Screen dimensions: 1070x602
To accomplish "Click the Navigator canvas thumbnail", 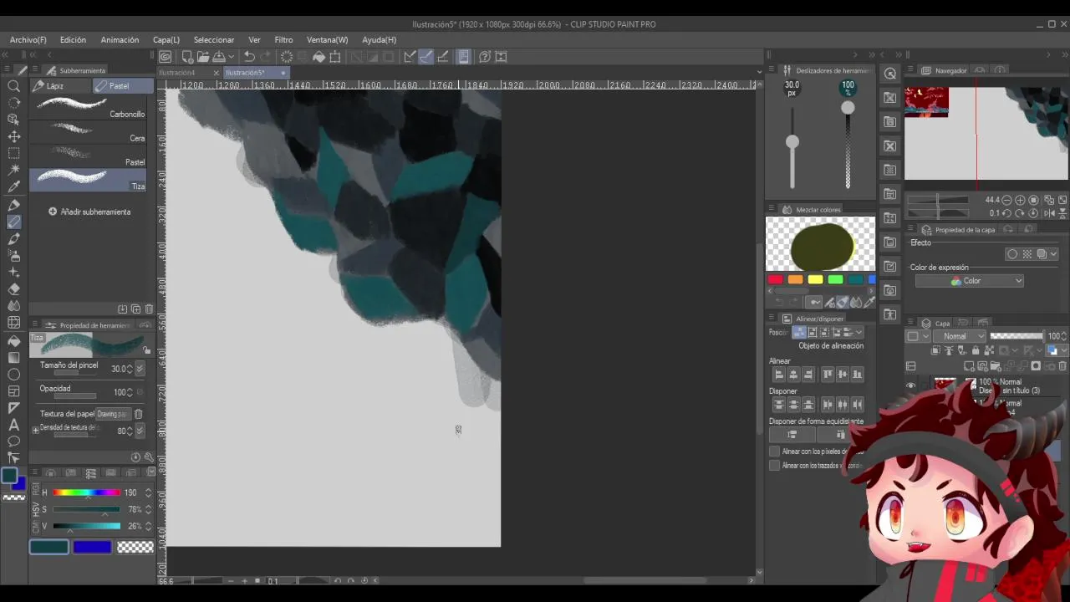I will [x=986, y=134].
